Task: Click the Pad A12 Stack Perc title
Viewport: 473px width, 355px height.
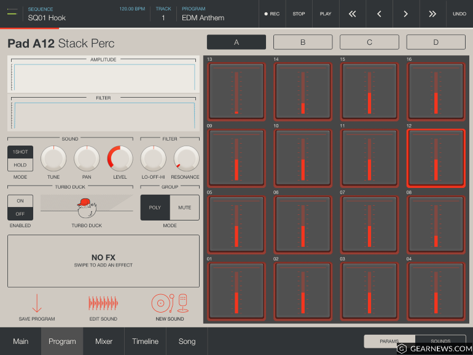Action: pyautogui.click(x=61, y=44)
